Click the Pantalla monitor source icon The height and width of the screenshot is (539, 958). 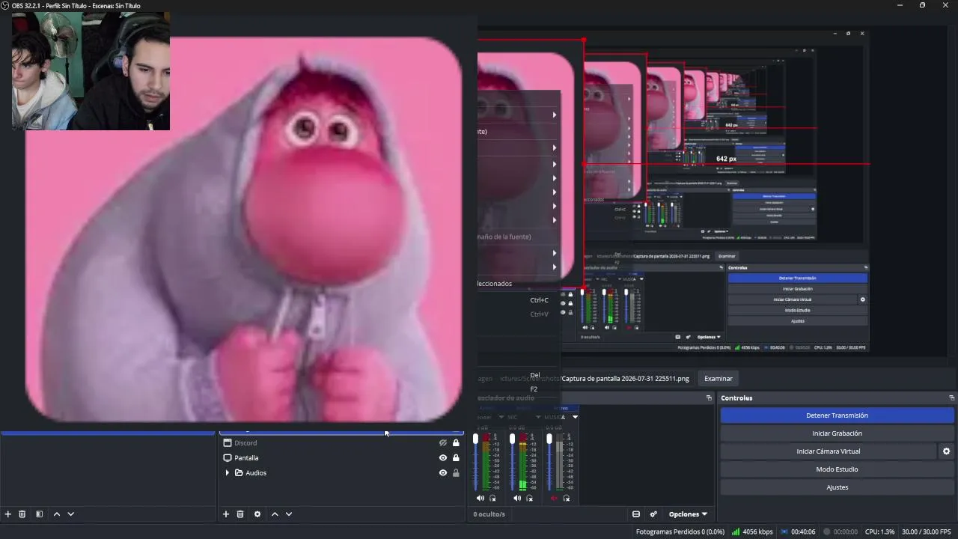(228, 458)
